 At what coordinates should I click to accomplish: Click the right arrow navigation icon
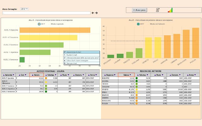[96, 13]
